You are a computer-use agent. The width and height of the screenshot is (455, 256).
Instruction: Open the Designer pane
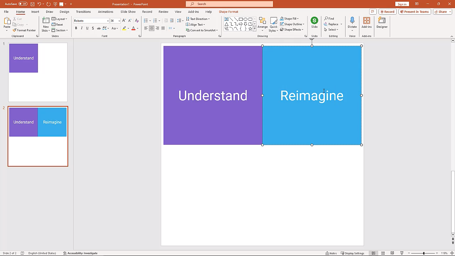coord(382,23)
